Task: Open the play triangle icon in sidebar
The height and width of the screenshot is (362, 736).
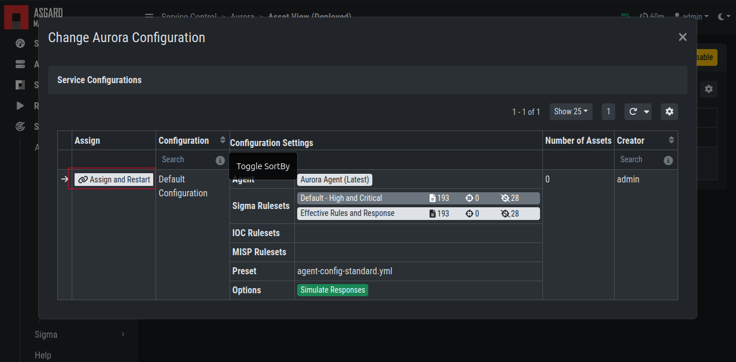Action: coord(20,106)
